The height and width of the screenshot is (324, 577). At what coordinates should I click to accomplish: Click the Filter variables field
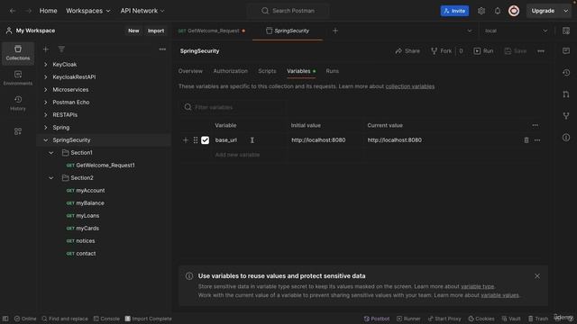[x=232, y=107]
